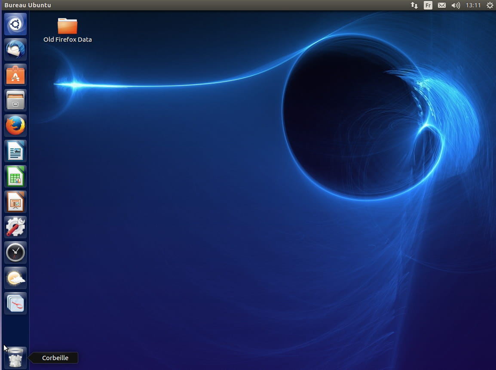
Task: Open the Corbeille trash can
Action: coord(15,358)
